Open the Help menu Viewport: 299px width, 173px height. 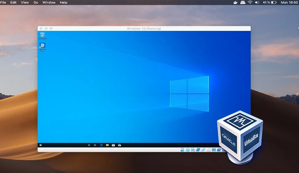coord(64,3)
